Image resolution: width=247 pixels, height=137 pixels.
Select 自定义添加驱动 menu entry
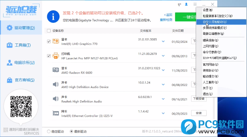tap(221, 22)
